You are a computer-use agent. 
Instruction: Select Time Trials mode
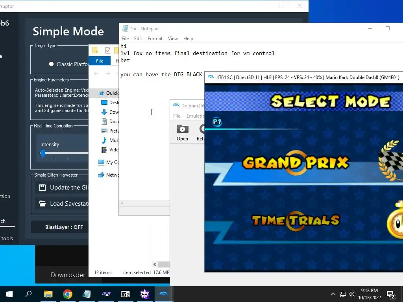click(296, 220)
